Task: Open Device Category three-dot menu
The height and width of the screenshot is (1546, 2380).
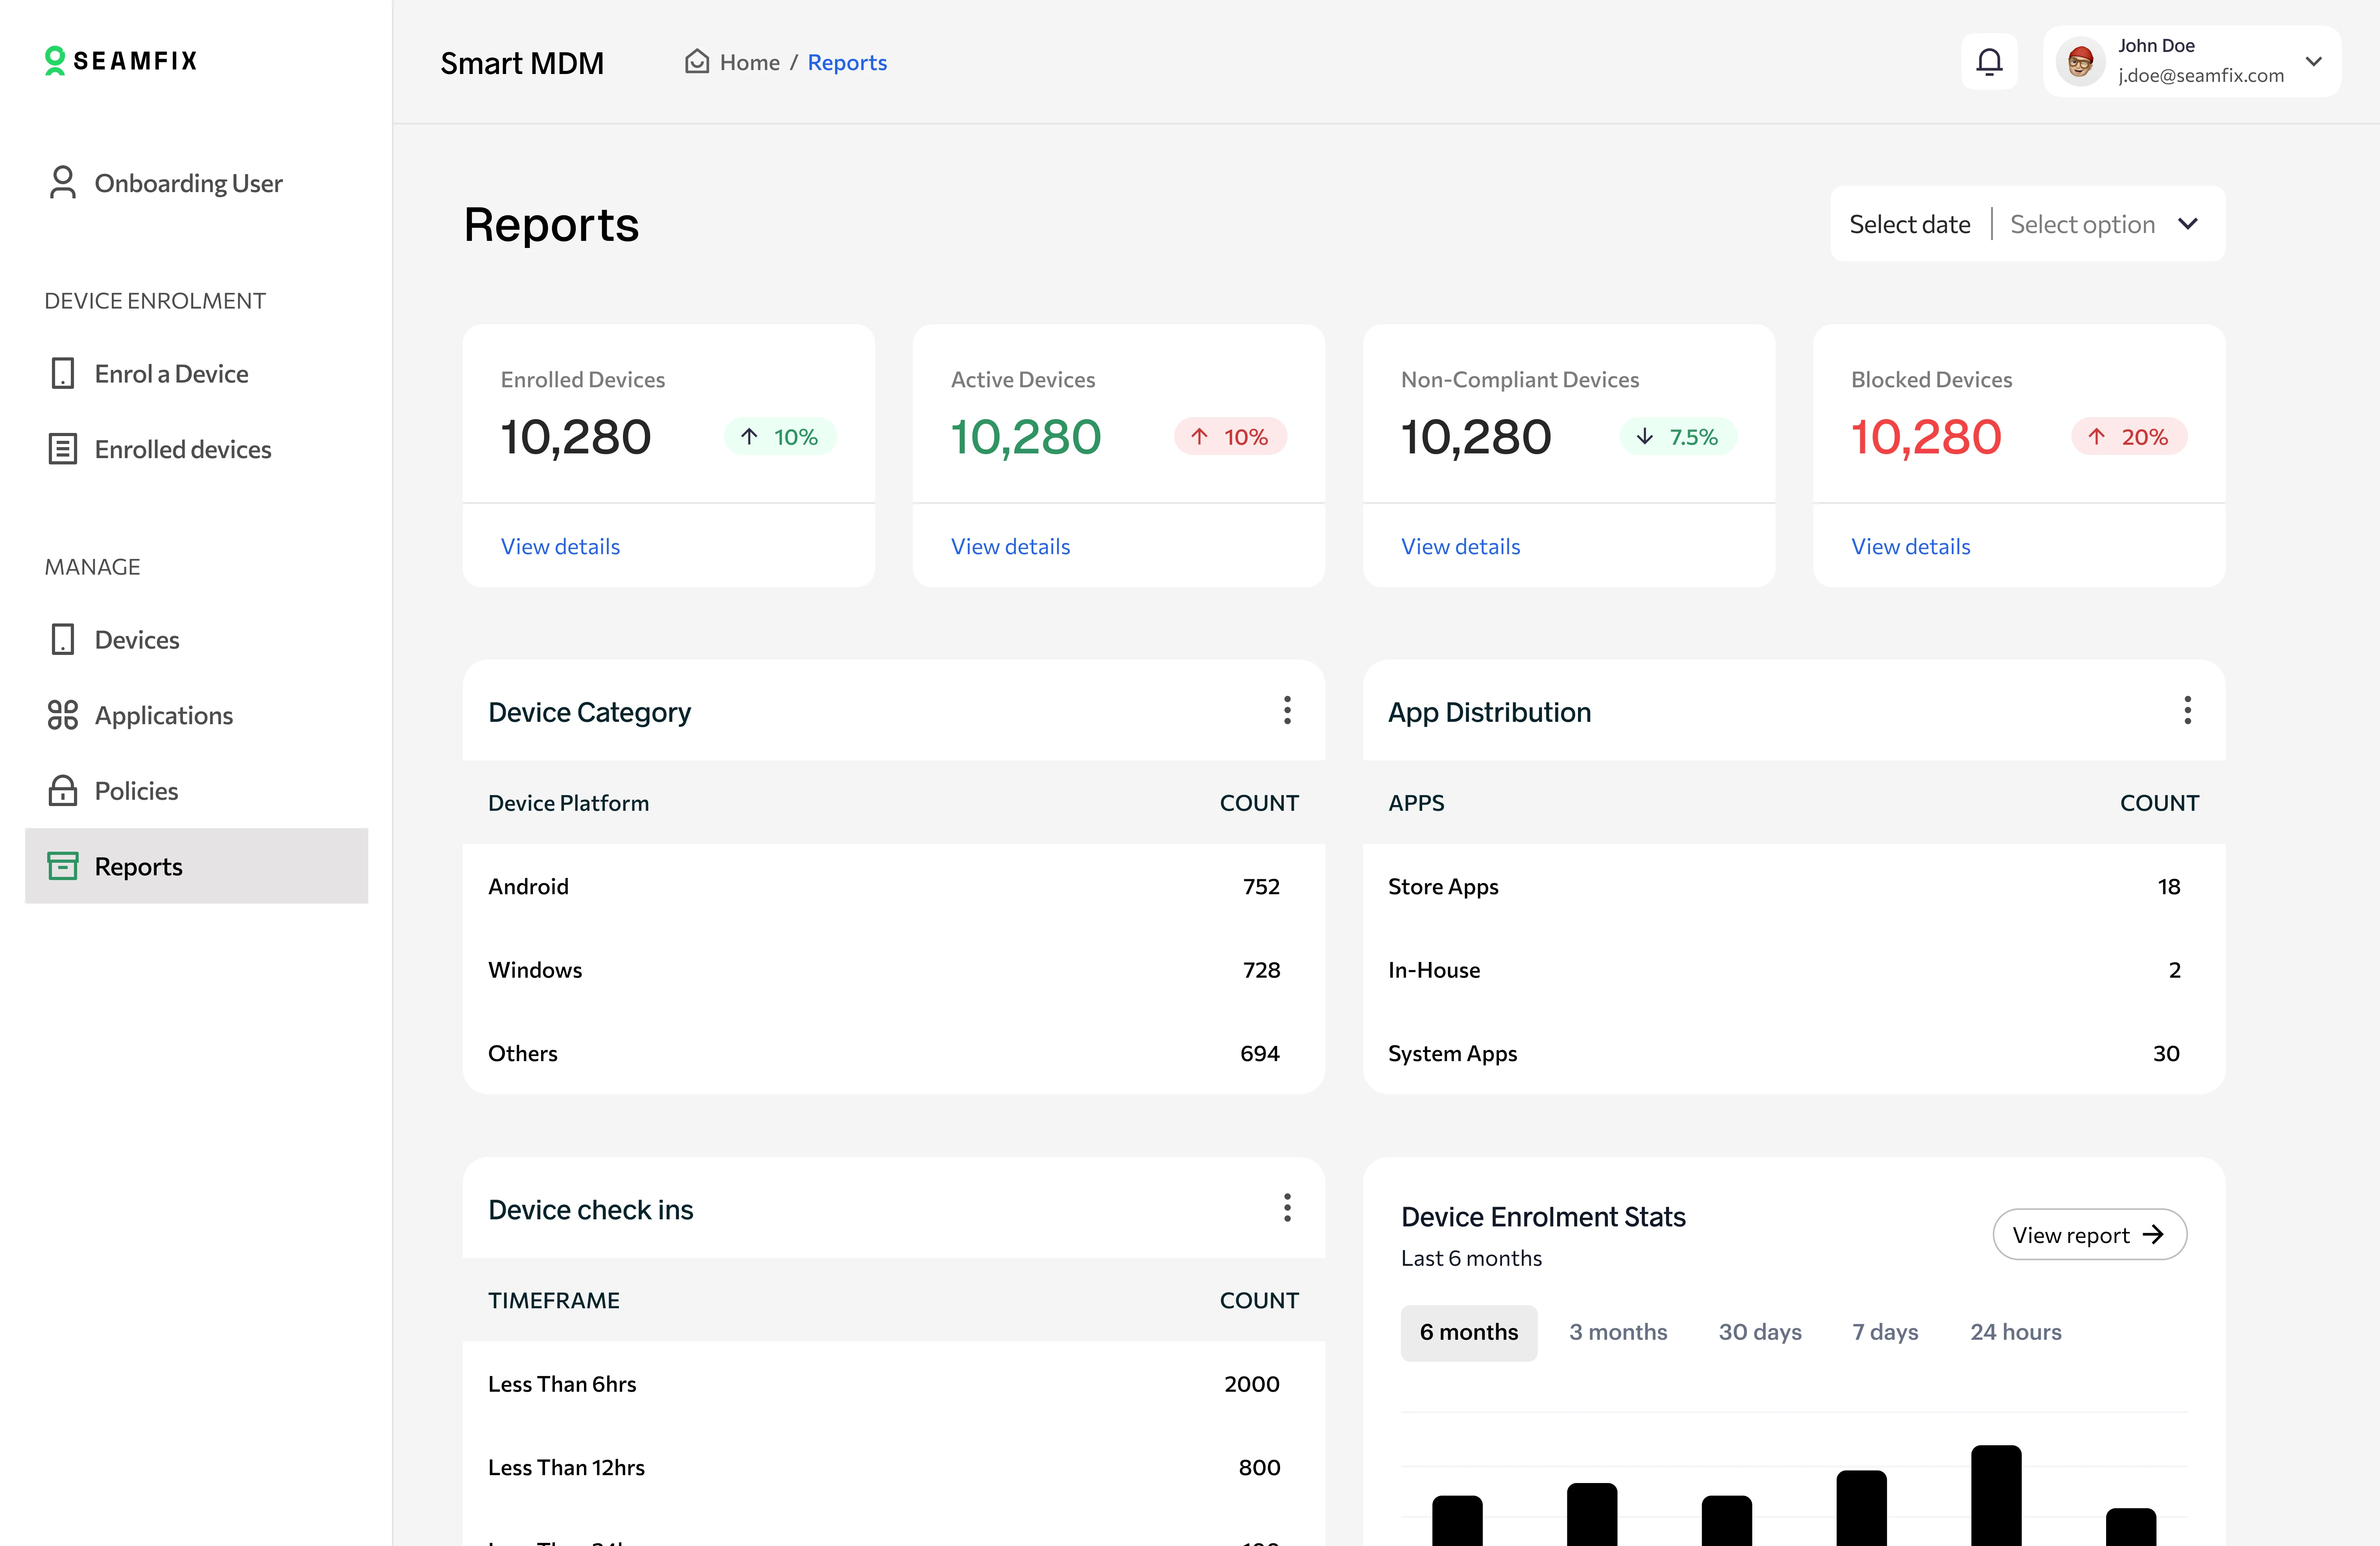Action: 1287,711
